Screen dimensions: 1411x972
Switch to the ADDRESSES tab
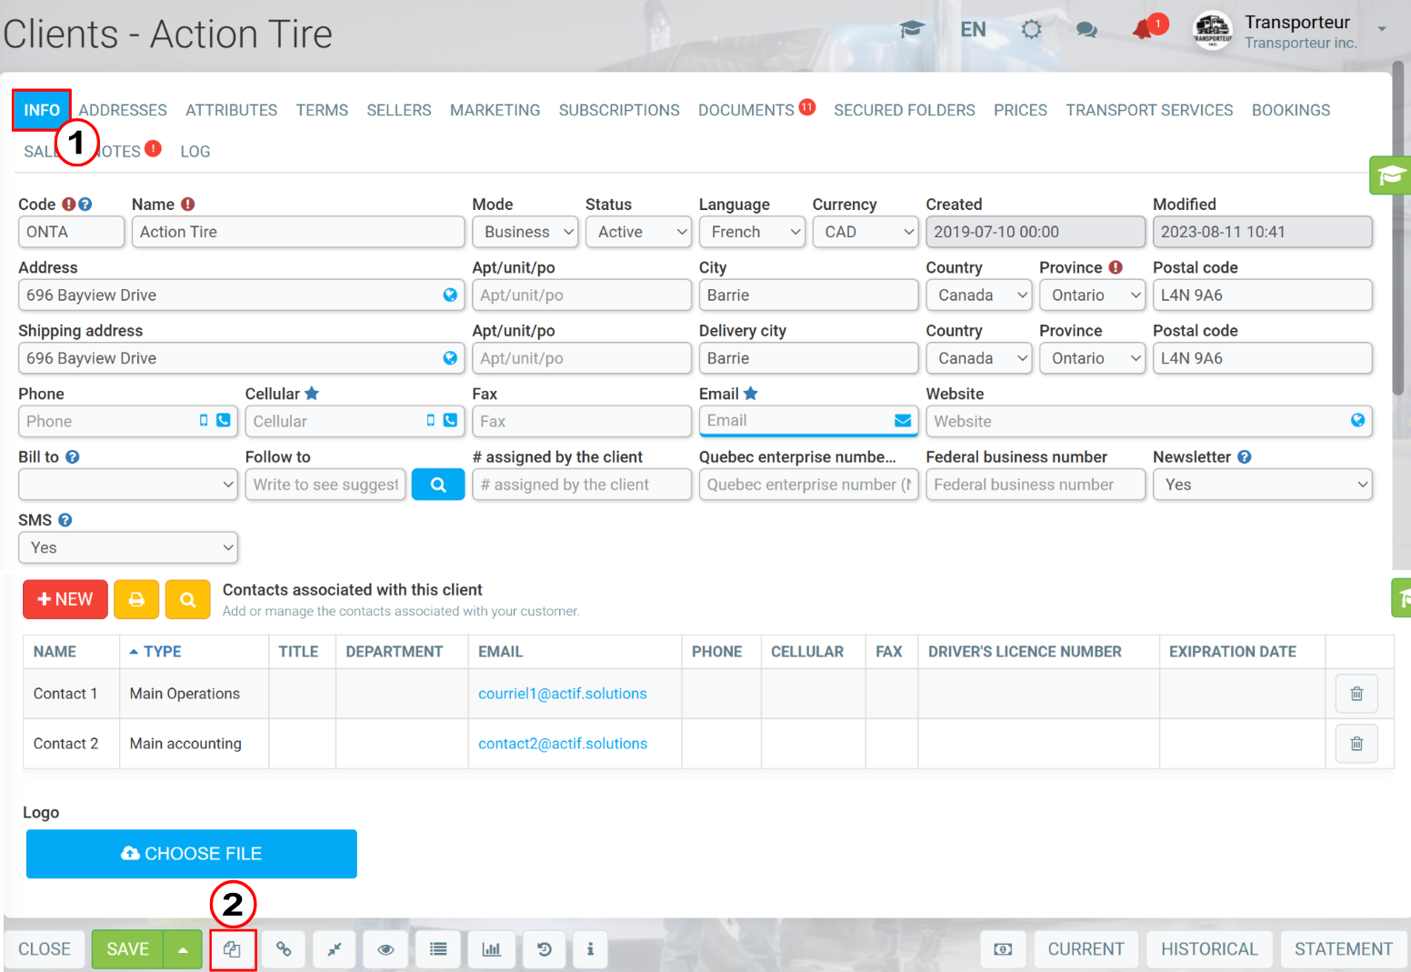[x=123, y=110]
